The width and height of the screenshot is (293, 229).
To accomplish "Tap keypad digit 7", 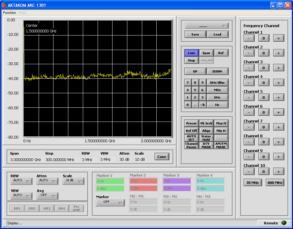I will pos(188,82).
